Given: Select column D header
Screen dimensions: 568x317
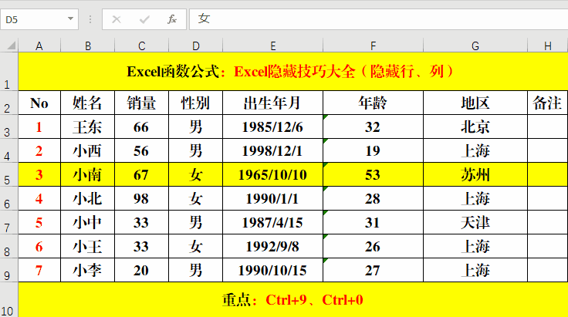Looking at the screenshot, I should coord(195,46).
